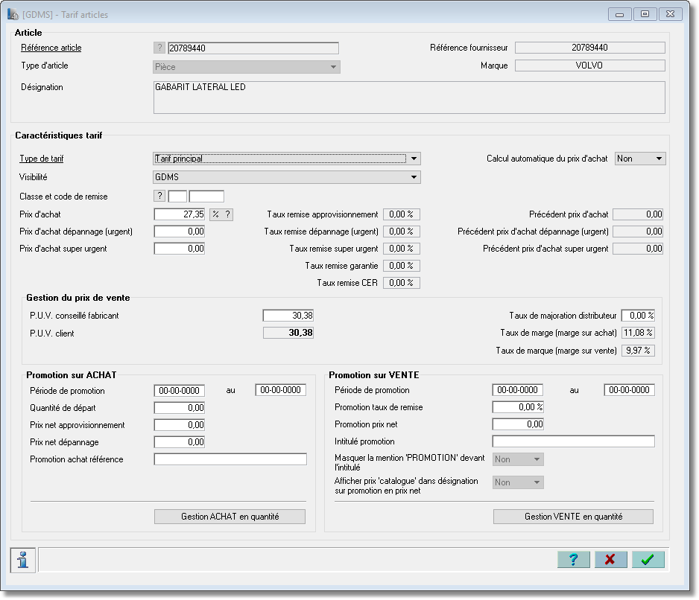Click P.U.V. client value 30,38
The width and height of the screenshot is (699, 600).
(x=288, y=333)
